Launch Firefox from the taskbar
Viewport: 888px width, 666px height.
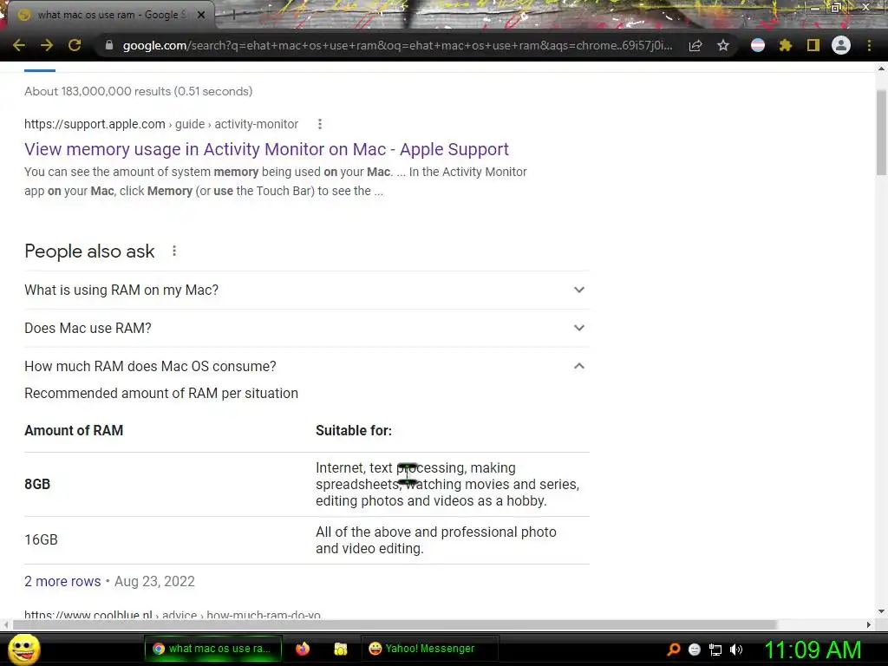click(x=303, y=649)
